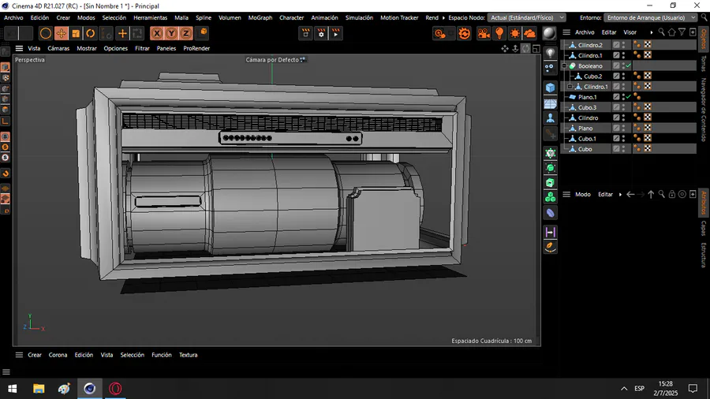Click the purple bend deformer icon
This screenshot has height=399, width=710.
tap(550, 213)
